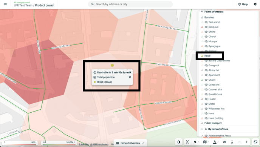Image resolution: width=260 pixels, height=147 pixels.
Task: Reset map north compass
Action: 232,142
